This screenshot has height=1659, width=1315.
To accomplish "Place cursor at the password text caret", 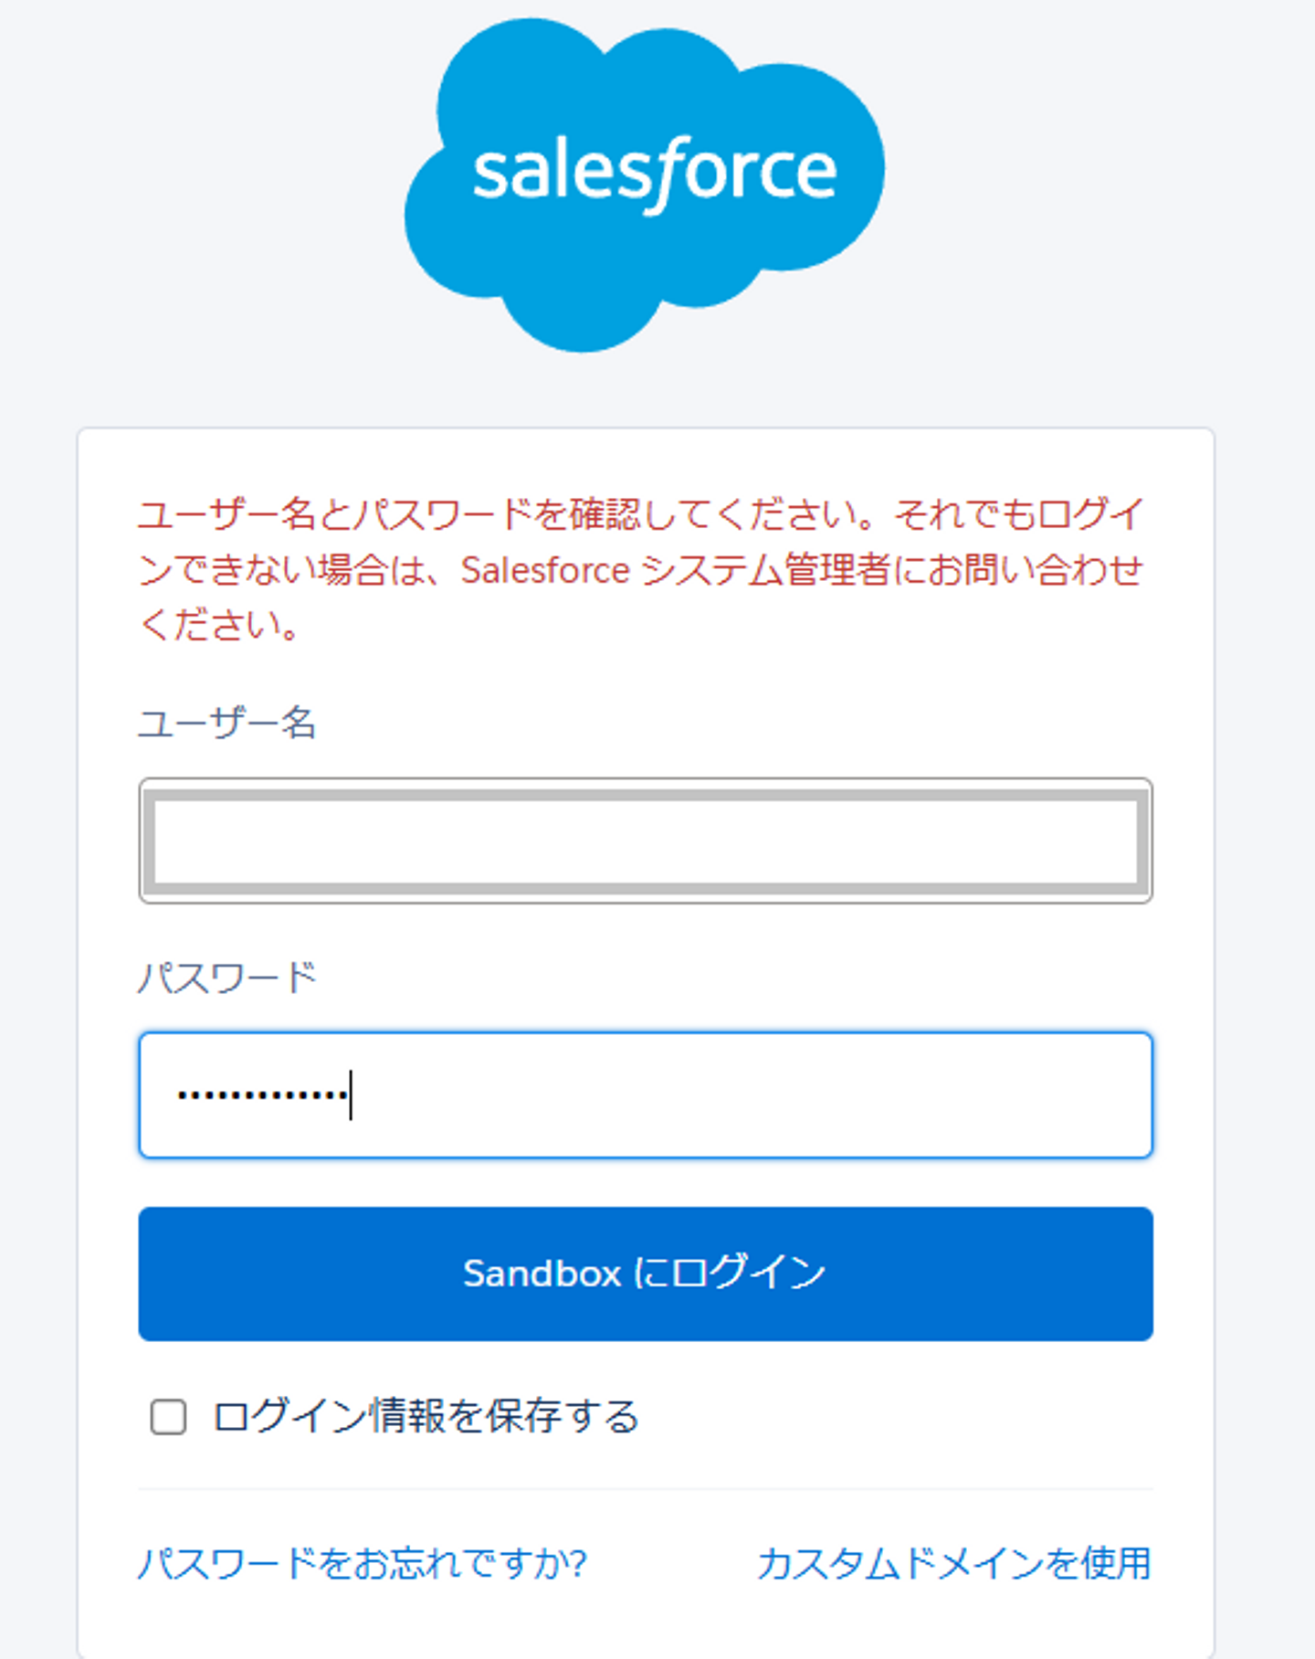I will [351, 1094].
